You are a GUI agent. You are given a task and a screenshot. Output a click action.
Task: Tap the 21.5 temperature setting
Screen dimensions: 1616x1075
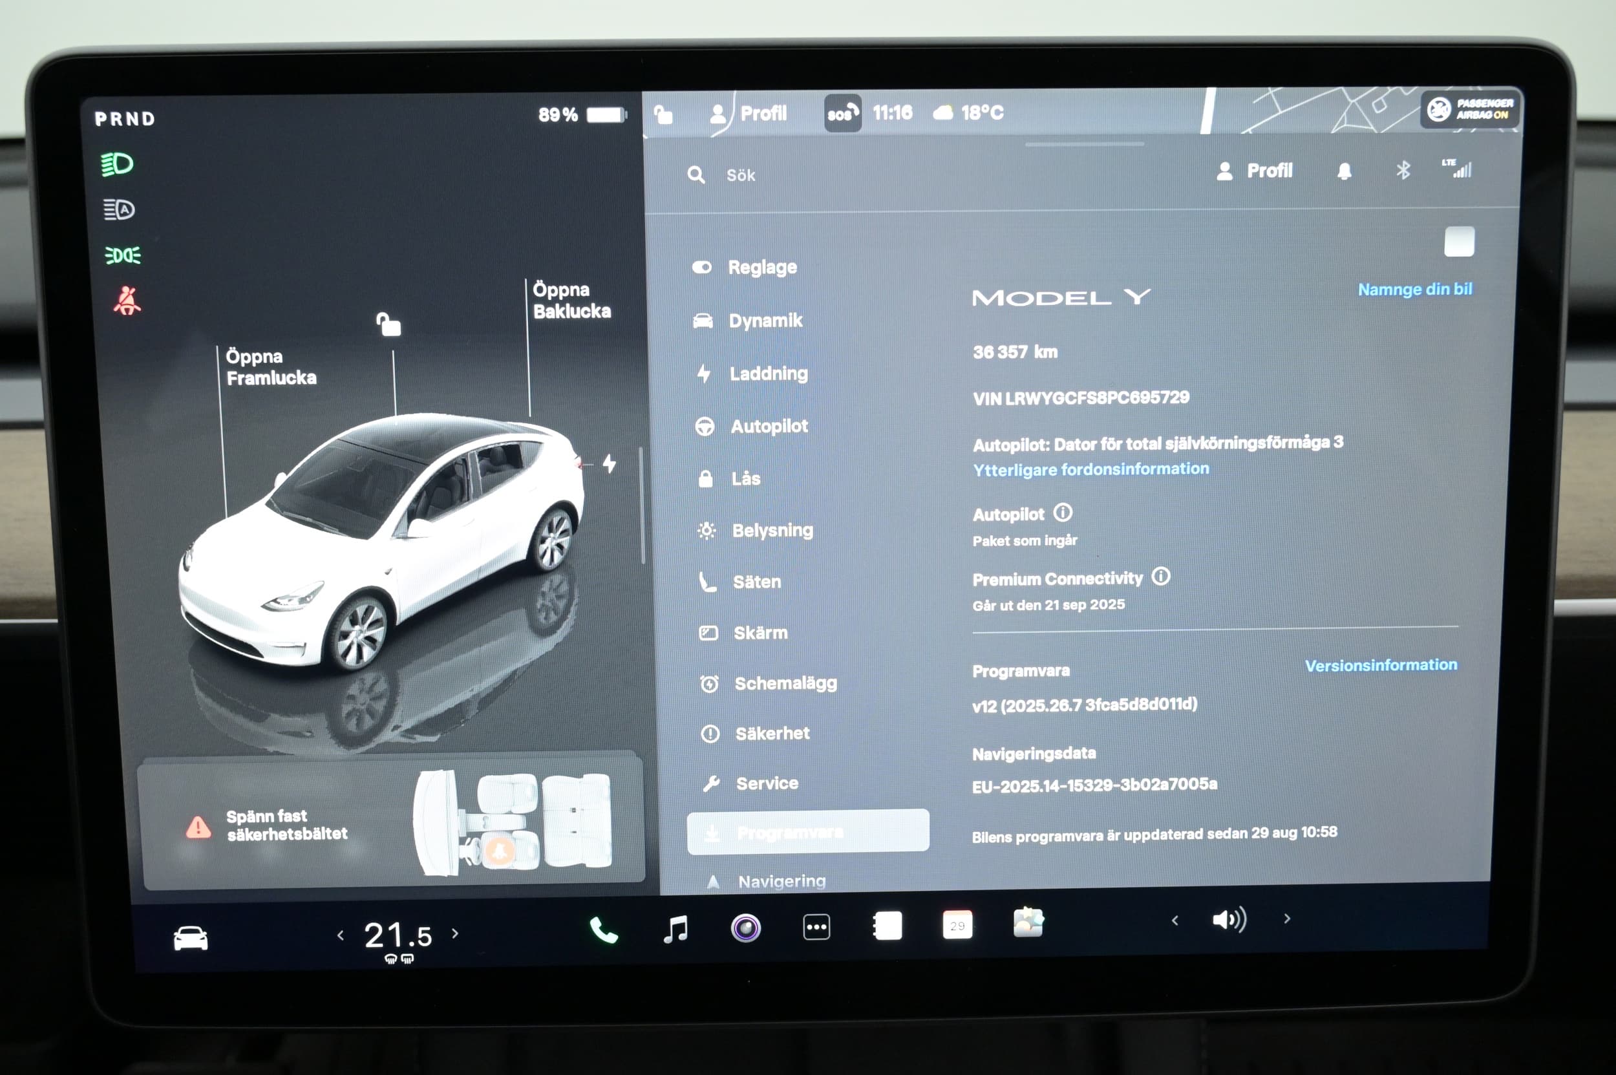pyautogui.click(x=398, y=935)
